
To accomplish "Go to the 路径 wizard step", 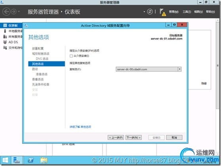I will point(35,69).
